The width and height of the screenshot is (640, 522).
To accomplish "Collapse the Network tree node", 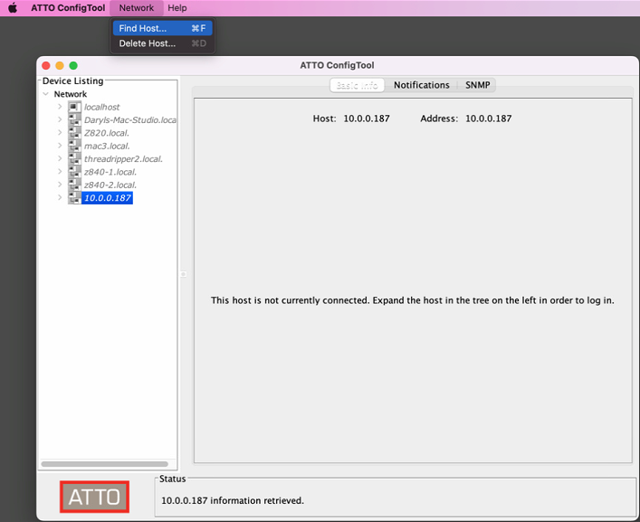I will click(x=45, y=94).
